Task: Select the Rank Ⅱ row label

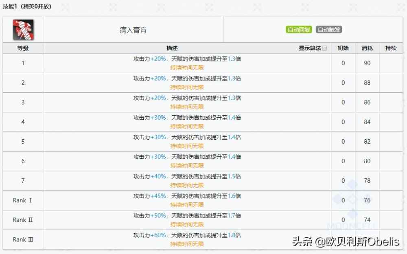Action: (23, 220)
